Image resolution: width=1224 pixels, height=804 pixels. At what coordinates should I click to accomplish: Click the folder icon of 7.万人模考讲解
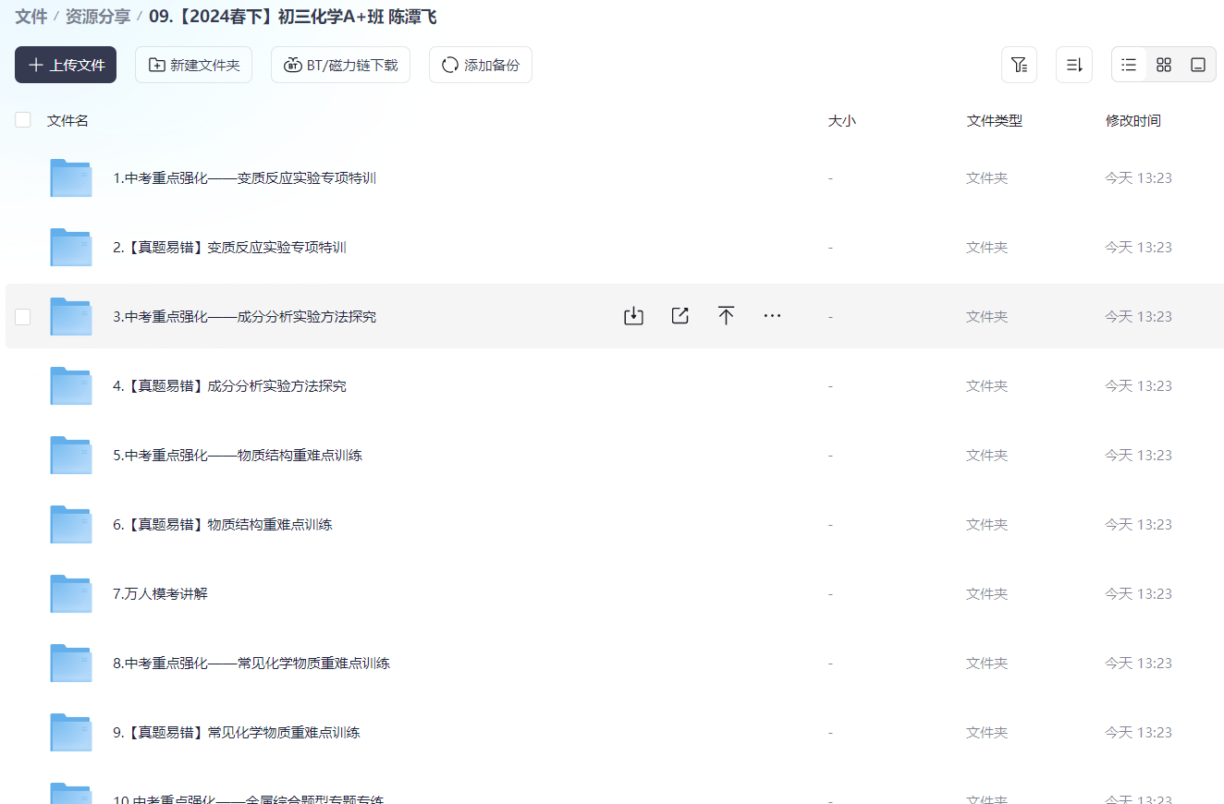coord(70,593)
